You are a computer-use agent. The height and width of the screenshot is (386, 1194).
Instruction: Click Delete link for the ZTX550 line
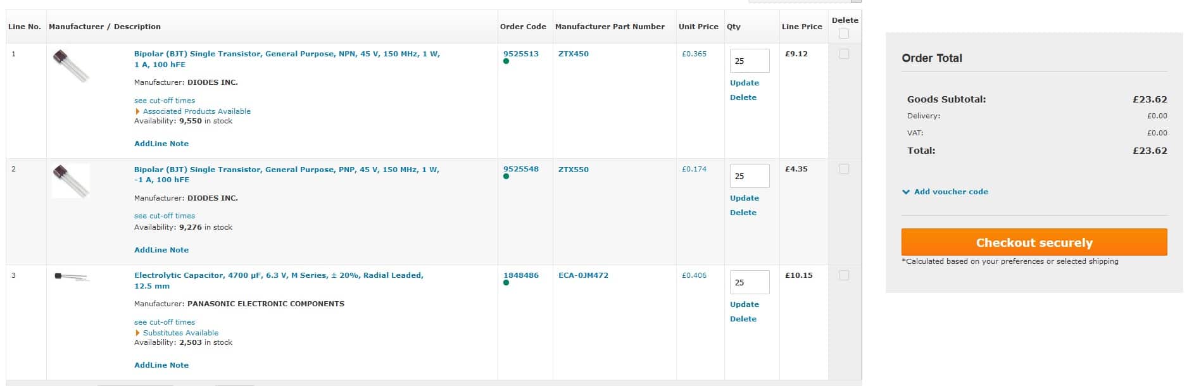point(743,213)
